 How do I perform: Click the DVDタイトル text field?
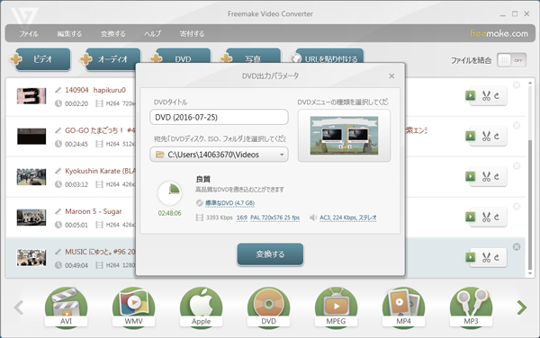tap(219, 117)
